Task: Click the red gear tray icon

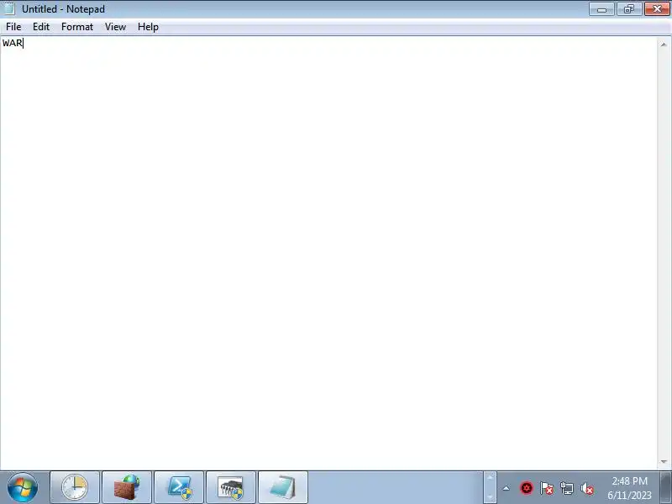Action: pos(527,488)
